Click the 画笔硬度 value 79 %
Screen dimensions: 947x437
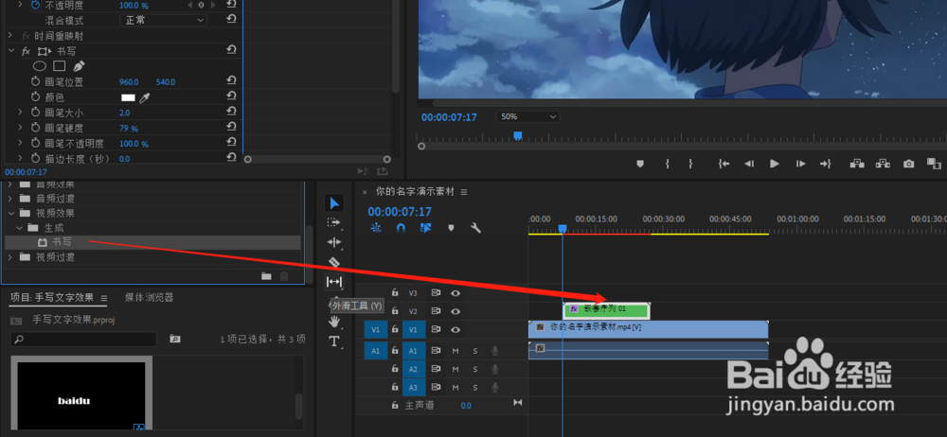tap(129, 128)
